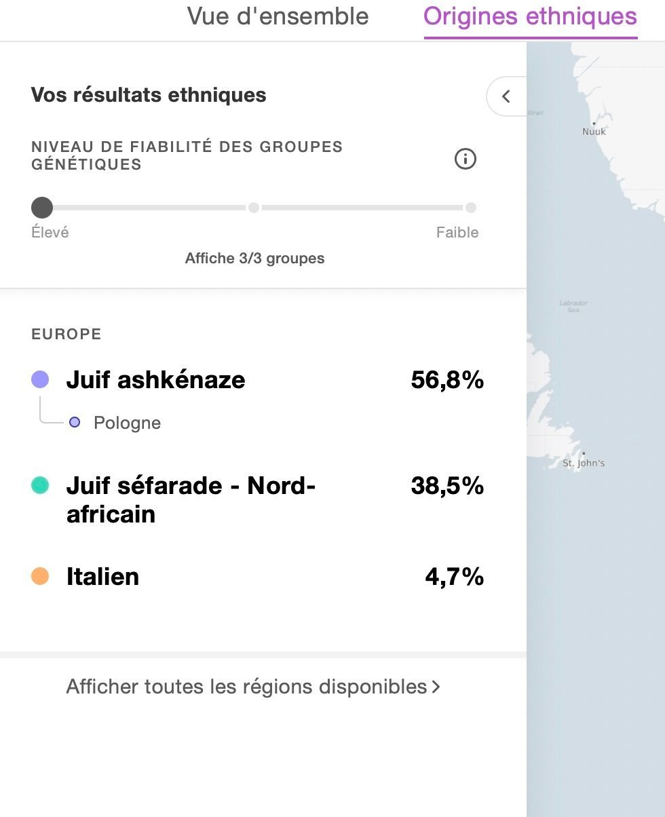The image size is (665, 817).
Task: Click the teal Juif séfarade color dot
Action: [x=40, y=485]
